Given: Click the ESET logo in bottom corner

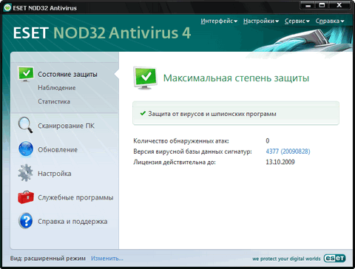Looking at the screenshot, I should tap(334, 258).
